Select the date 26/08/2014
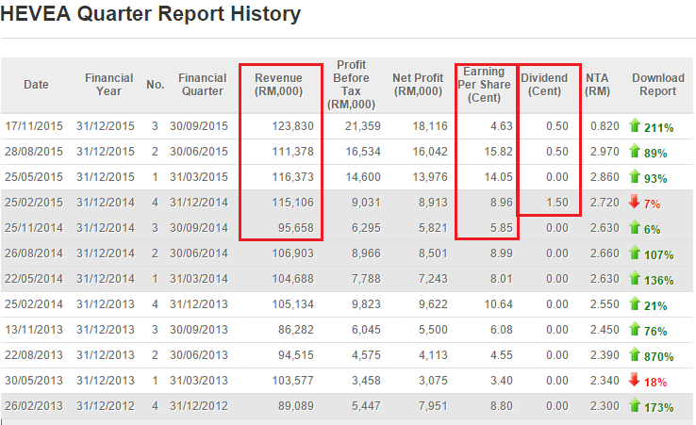 [34, 253]
